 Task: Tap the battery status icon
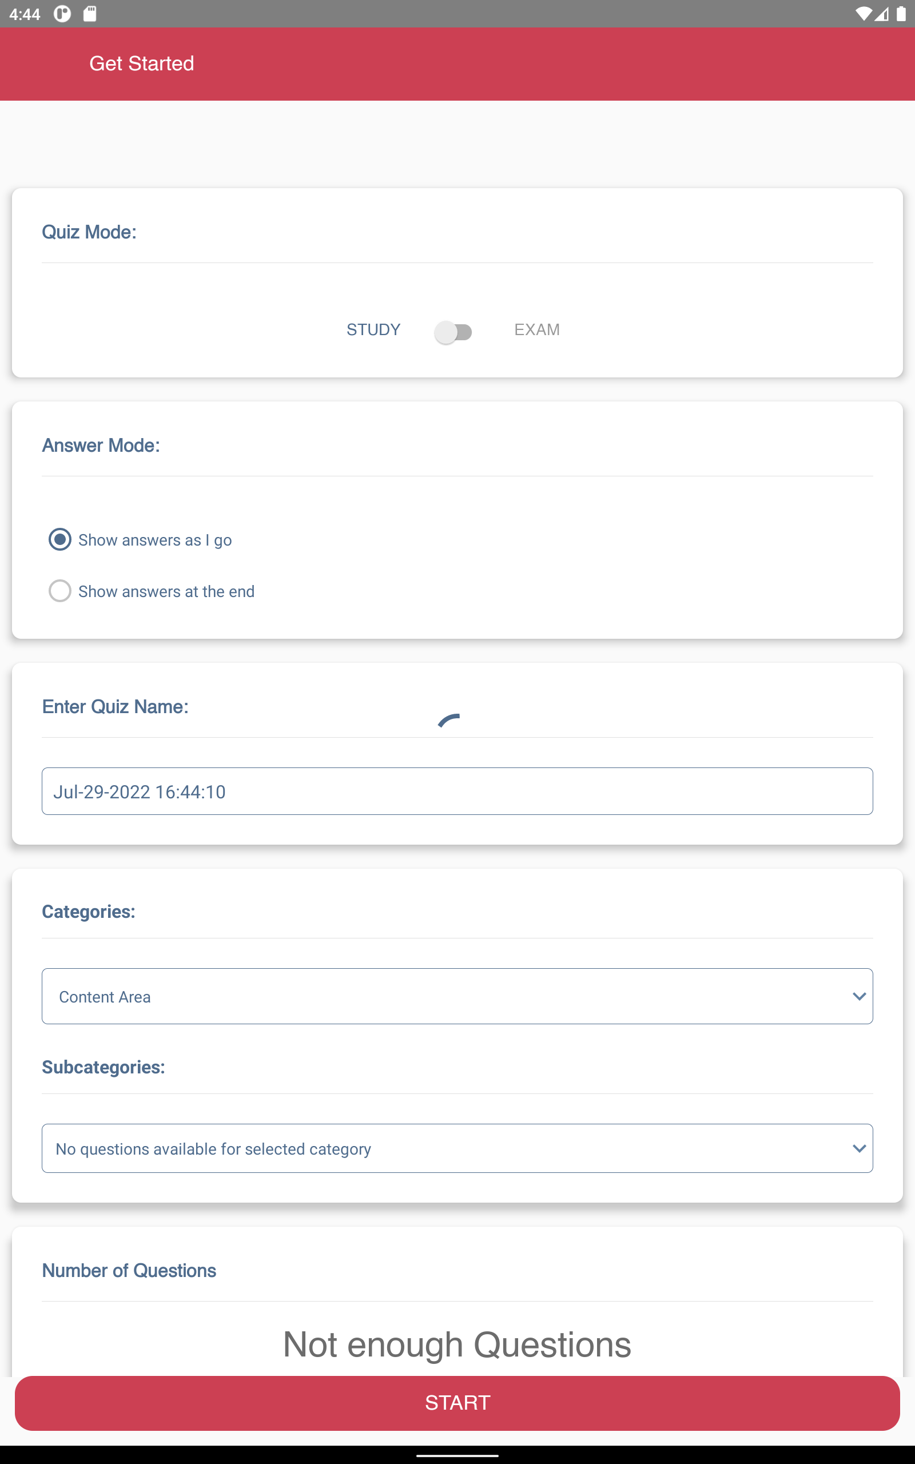point(901,14)
